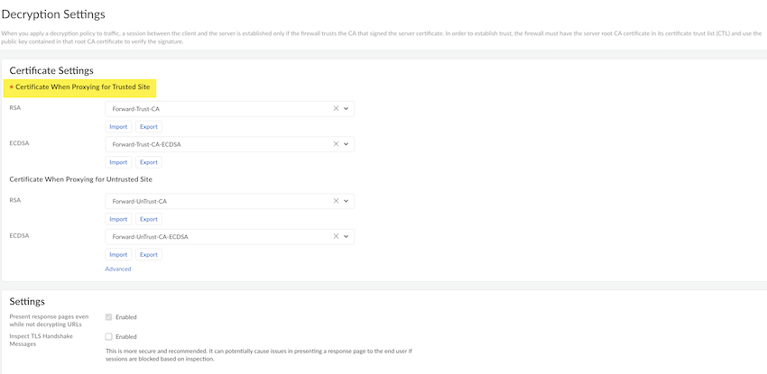This screenshot has height=374, width=767.
Task: Export the Forward-Trust-CA RSA certificate
Action: (x=148, y=127)
